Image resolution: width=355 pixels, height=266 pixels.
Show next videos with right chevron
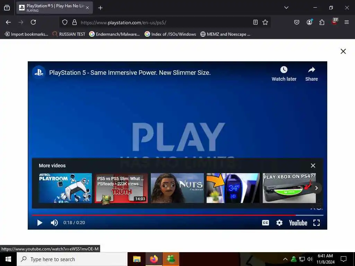317,188
